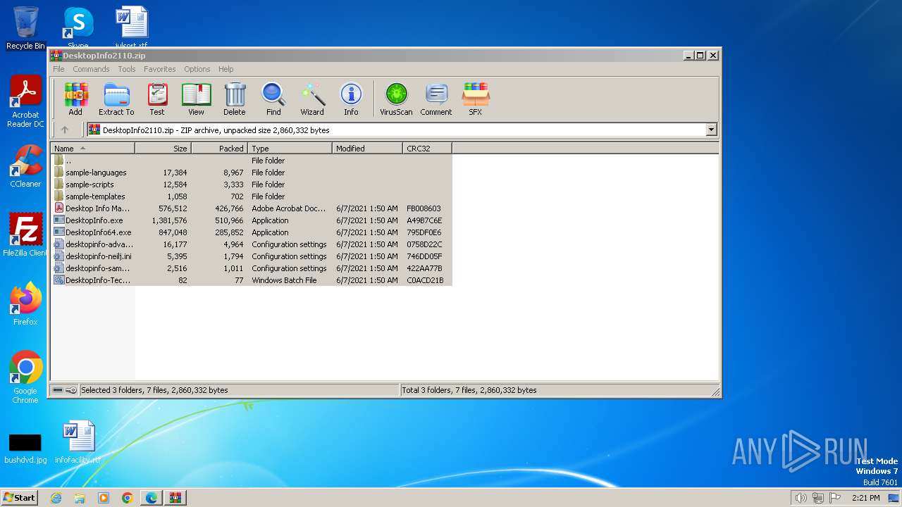Image resolution: width=902 pixels, height=507 pixels.
Task: Launch the Wizard tool
Action: 312,99
